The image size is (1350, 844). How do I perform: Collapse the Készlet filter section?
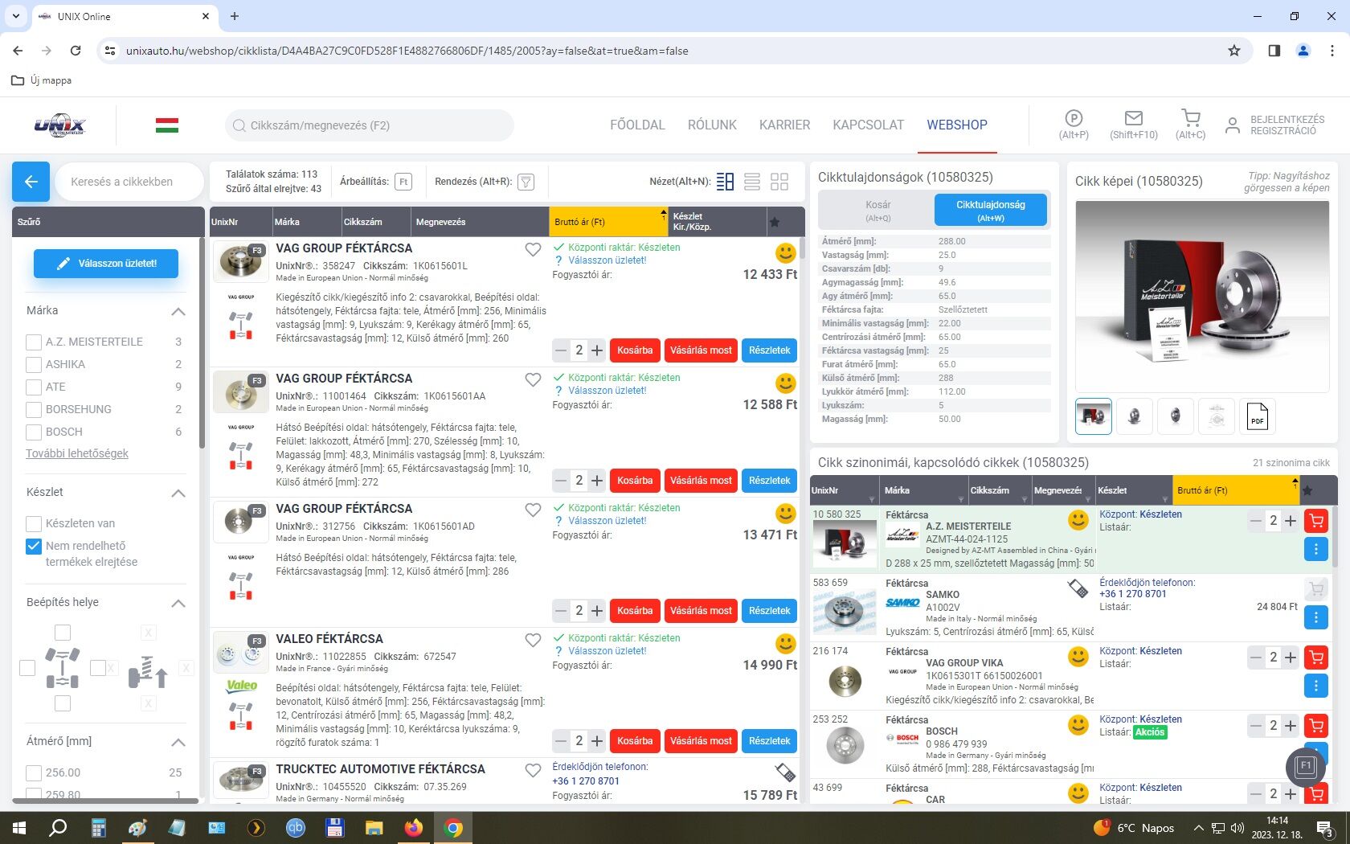[178, 493]
